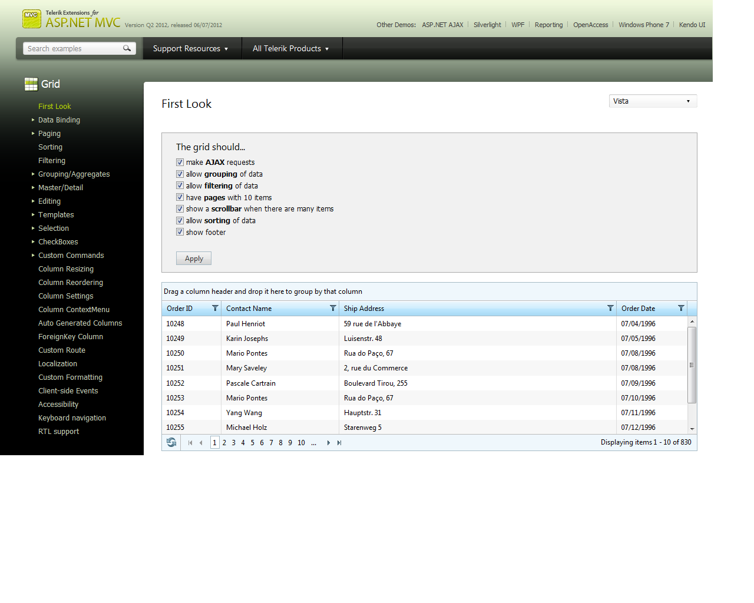The image size is (754, 603).
Task: Open the Localization example
Action: [x=58, y=363]
